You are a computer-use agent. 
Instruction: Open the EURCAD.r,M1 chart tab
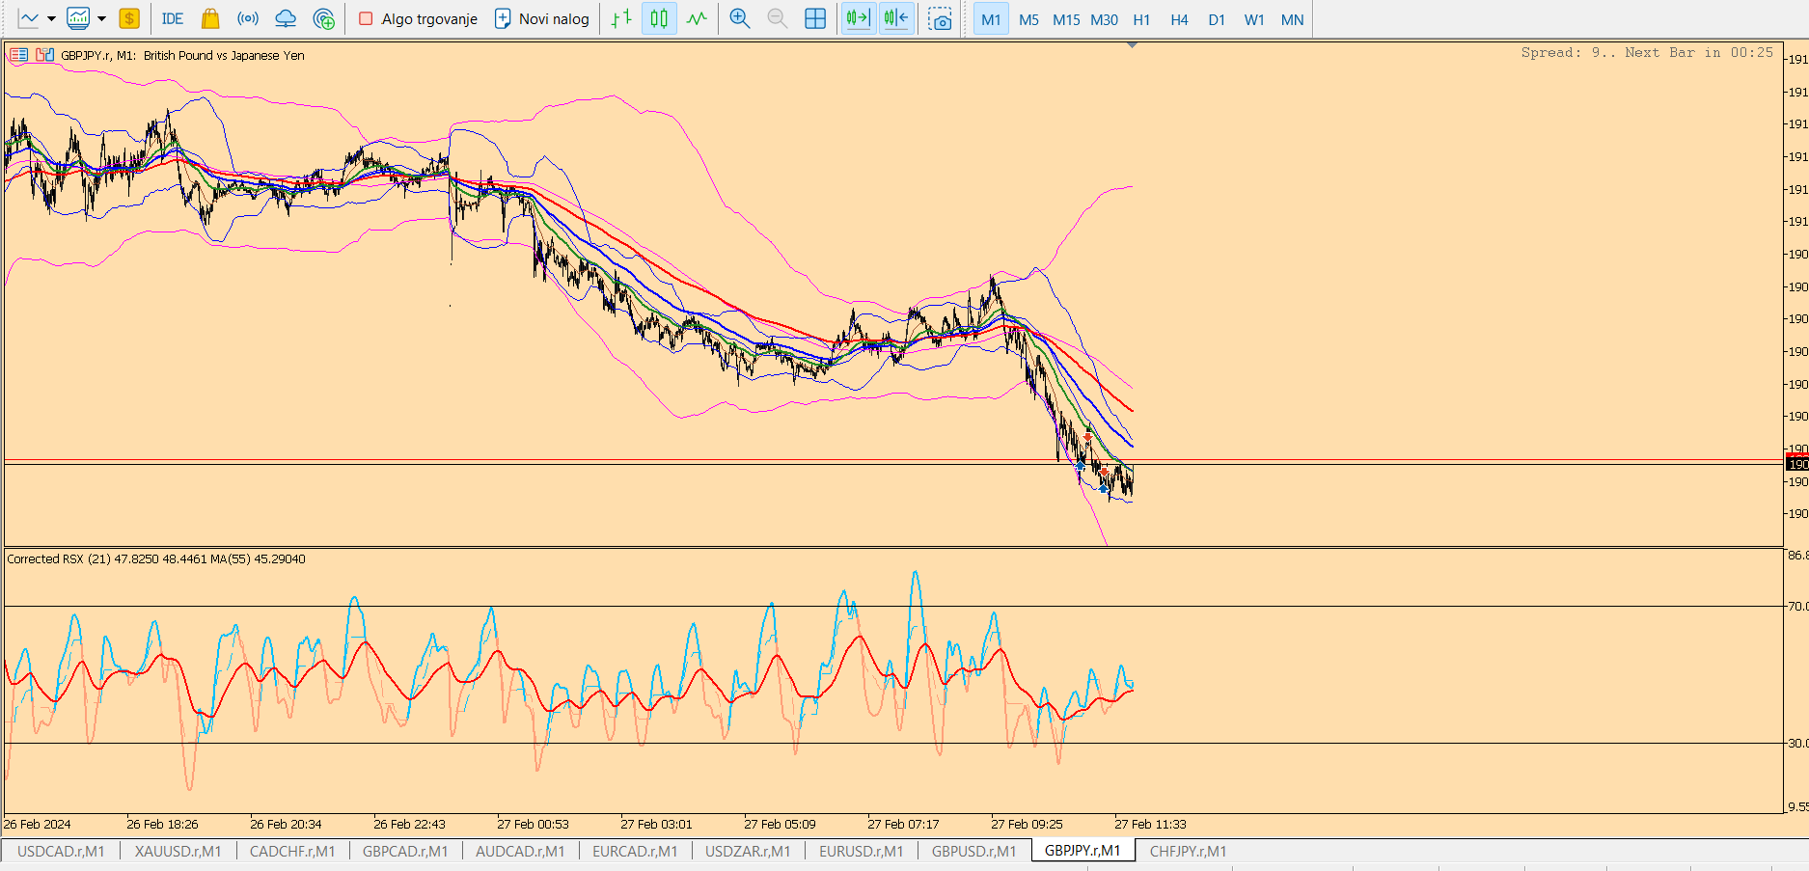coord(635,851)
